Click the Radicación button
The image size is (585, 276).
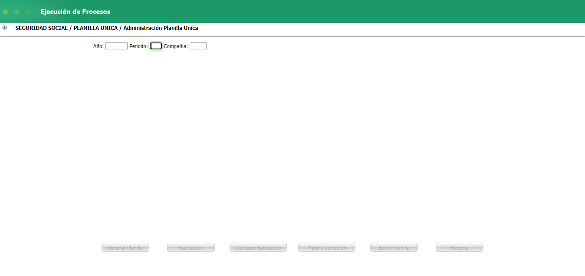[191, 247]
